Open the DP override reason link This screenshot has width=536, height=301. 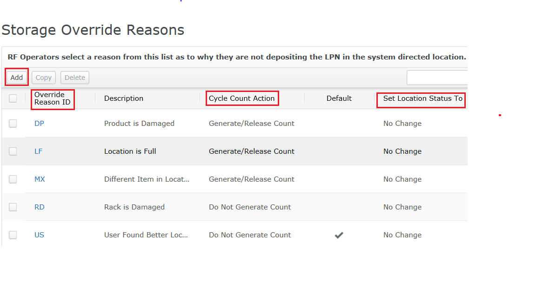click(x=39, y=124)
